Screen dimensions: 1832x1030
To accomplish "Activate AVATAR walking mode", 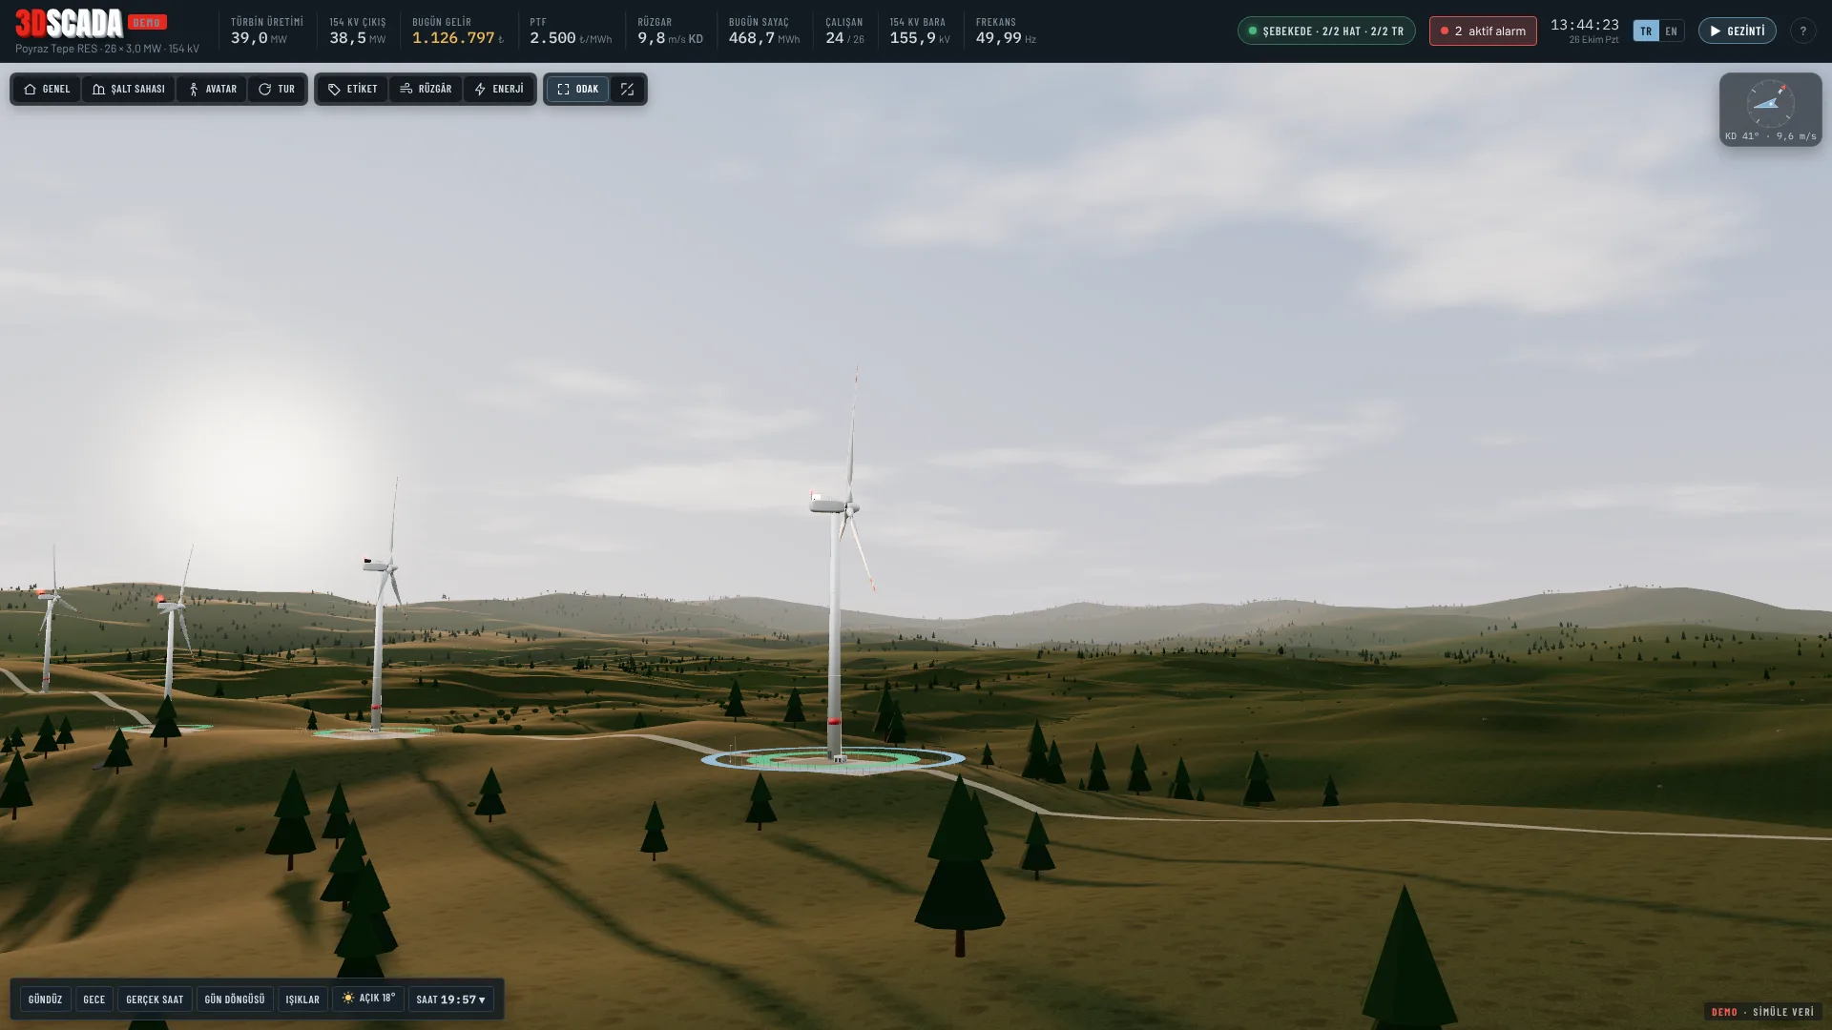I will point(212,89).
